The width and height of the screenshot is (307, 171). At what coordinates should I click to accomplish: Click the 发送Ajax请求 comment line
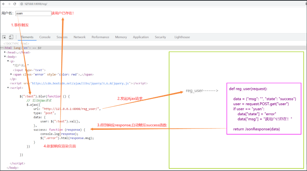[x=39, y=100]
